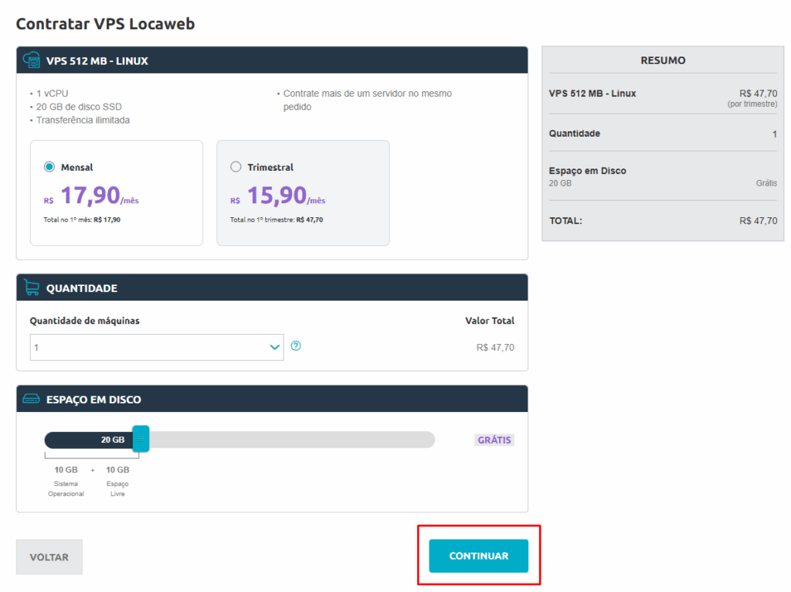Click the Valor Total label
The image size is (791, 592).
coord(489,321)
